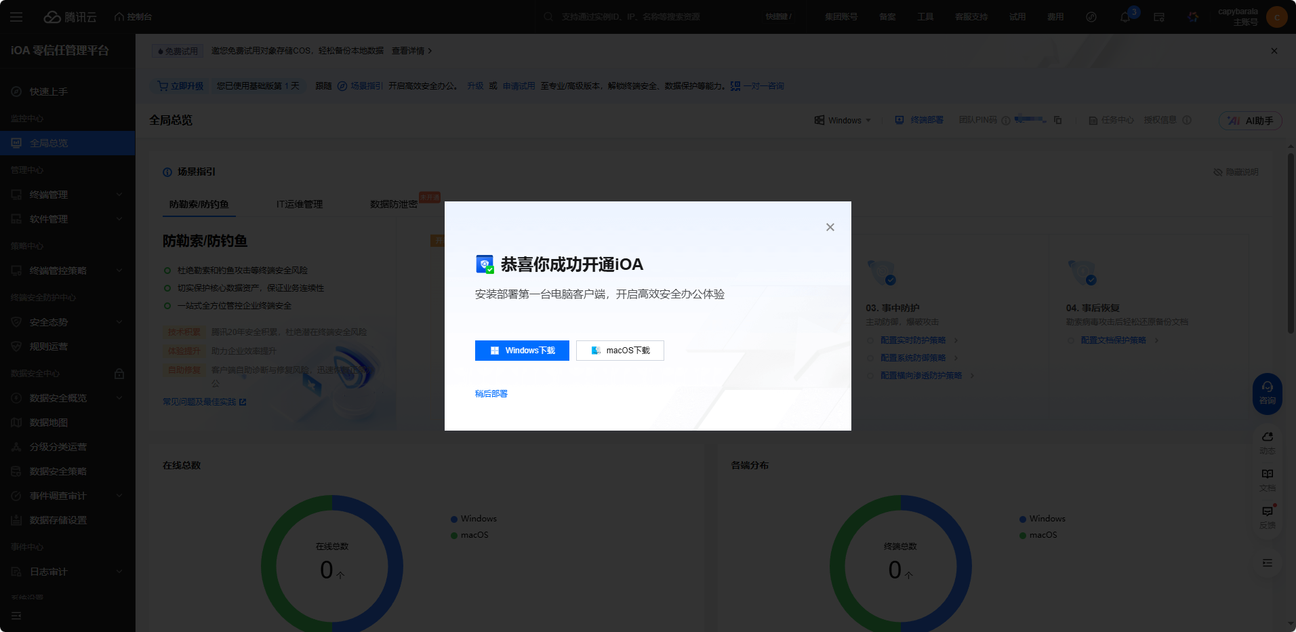Open 客服支持 top menu
This screenshot has height=632, width=1296.
(971, 17)
